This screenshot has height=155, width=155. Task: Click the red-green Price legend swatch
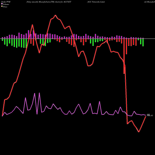[x=2, y=6]
